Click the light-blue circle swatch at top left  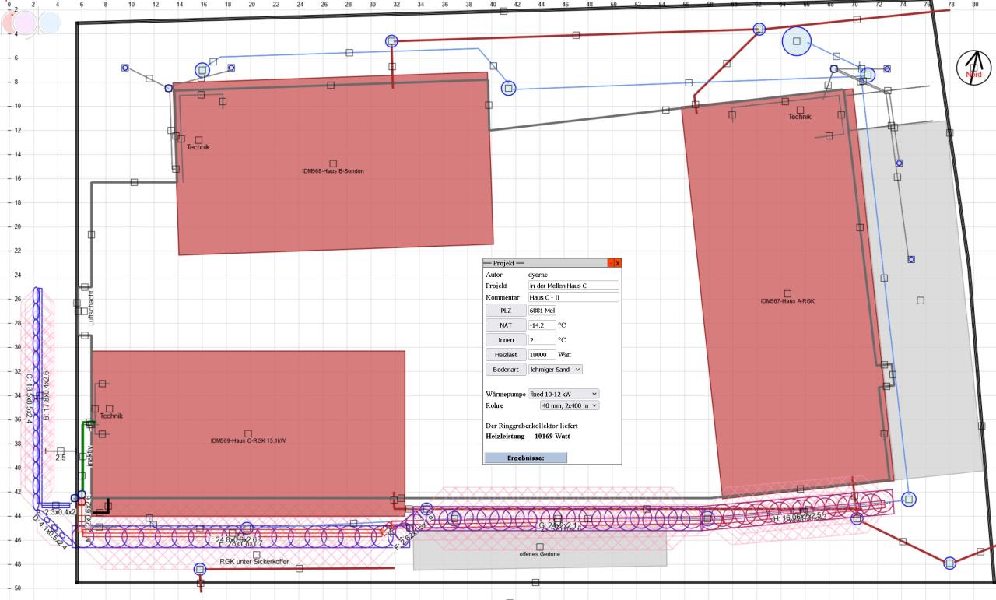(48, 22)
